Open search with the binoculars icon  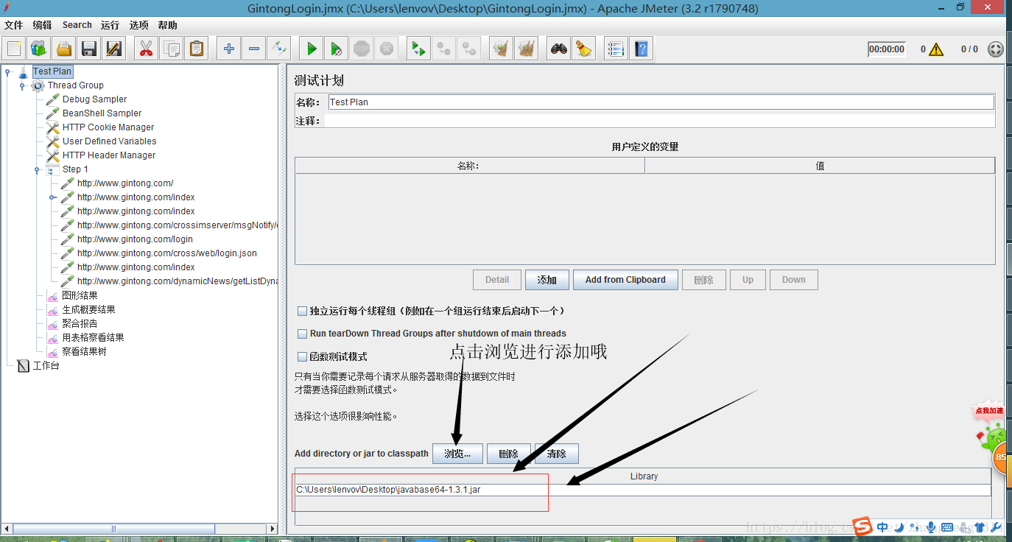pyautogui.click(x=559, y=49)
